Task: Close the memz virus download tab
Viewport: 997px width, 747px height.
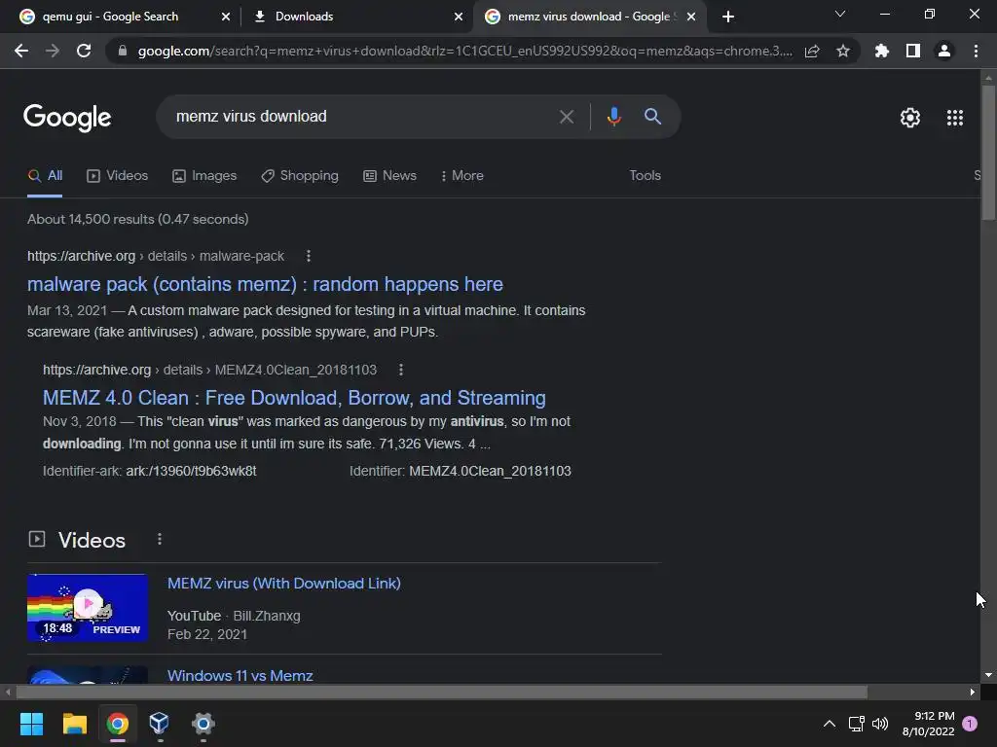Action: click(691, 18)
